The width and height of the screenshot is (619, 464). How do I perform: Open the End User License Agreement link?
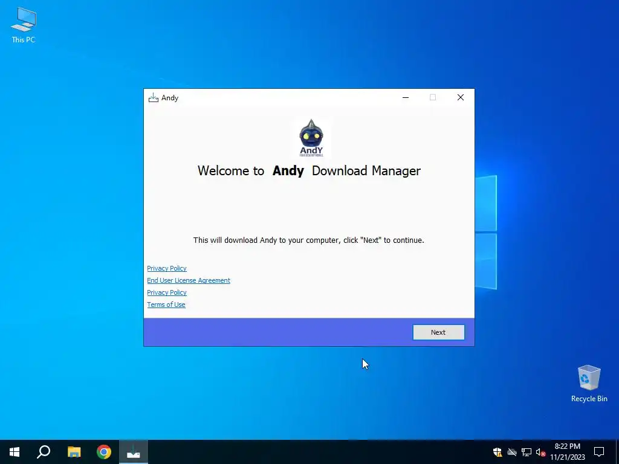(189, 280)
